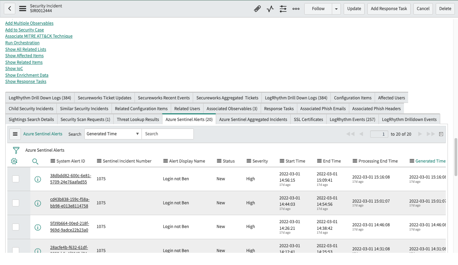Open the Follow dropdown arrow
The width and height of the screenshot is (458, 265).
(336, 9)
